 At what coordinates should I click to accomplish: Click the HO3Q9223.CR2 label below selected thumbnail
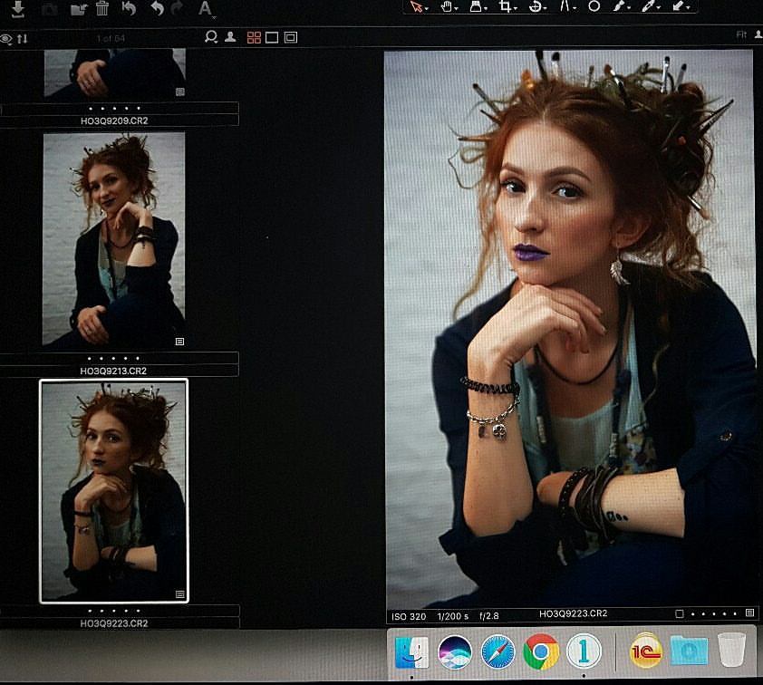114,623
